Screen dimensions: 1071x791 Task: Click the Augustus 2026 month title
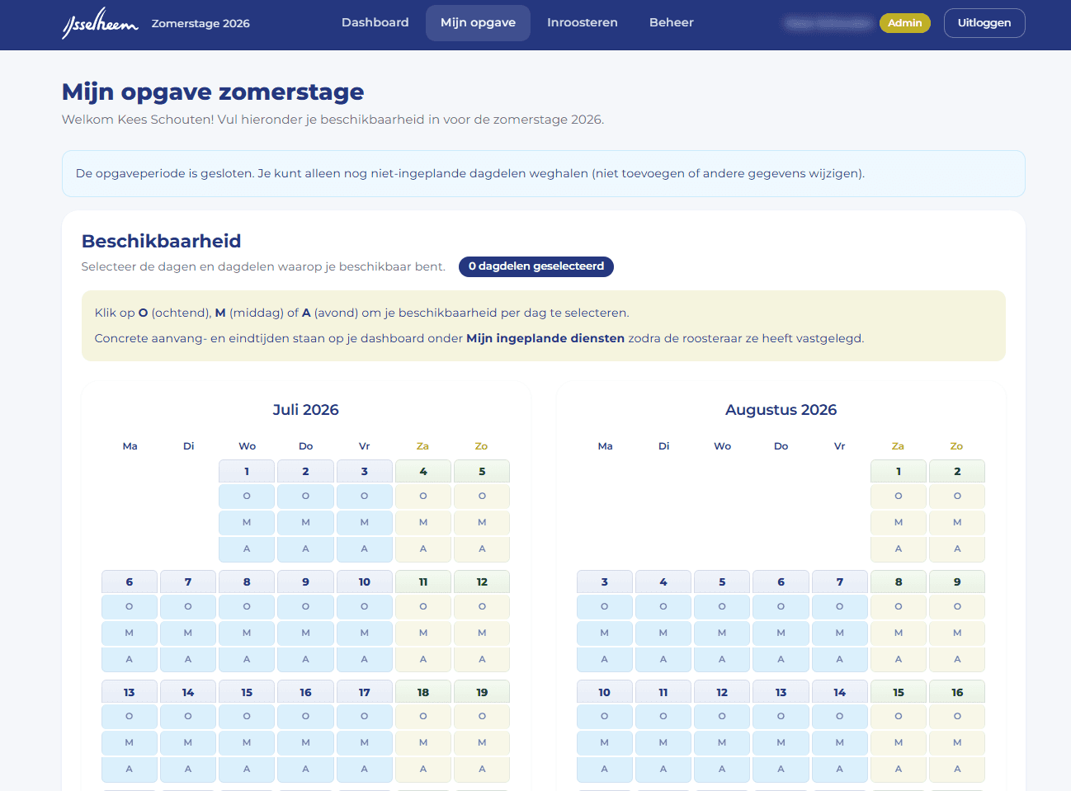click(781, 410)
